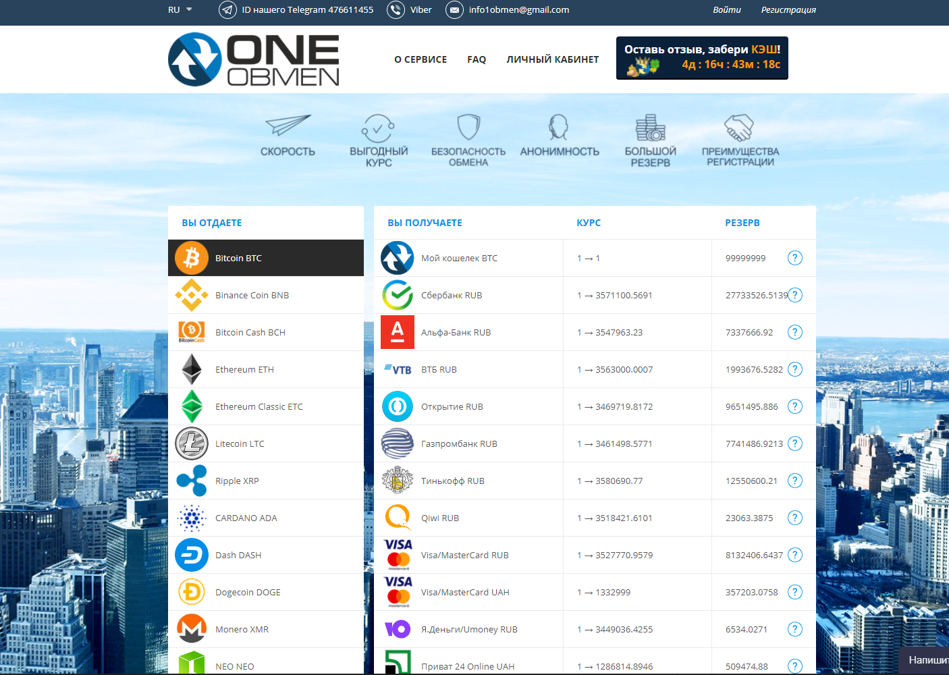Click help icon for Visa/MasterCard UAH reserve
This screenshot has width=949, height=675.
coord(795,592)
